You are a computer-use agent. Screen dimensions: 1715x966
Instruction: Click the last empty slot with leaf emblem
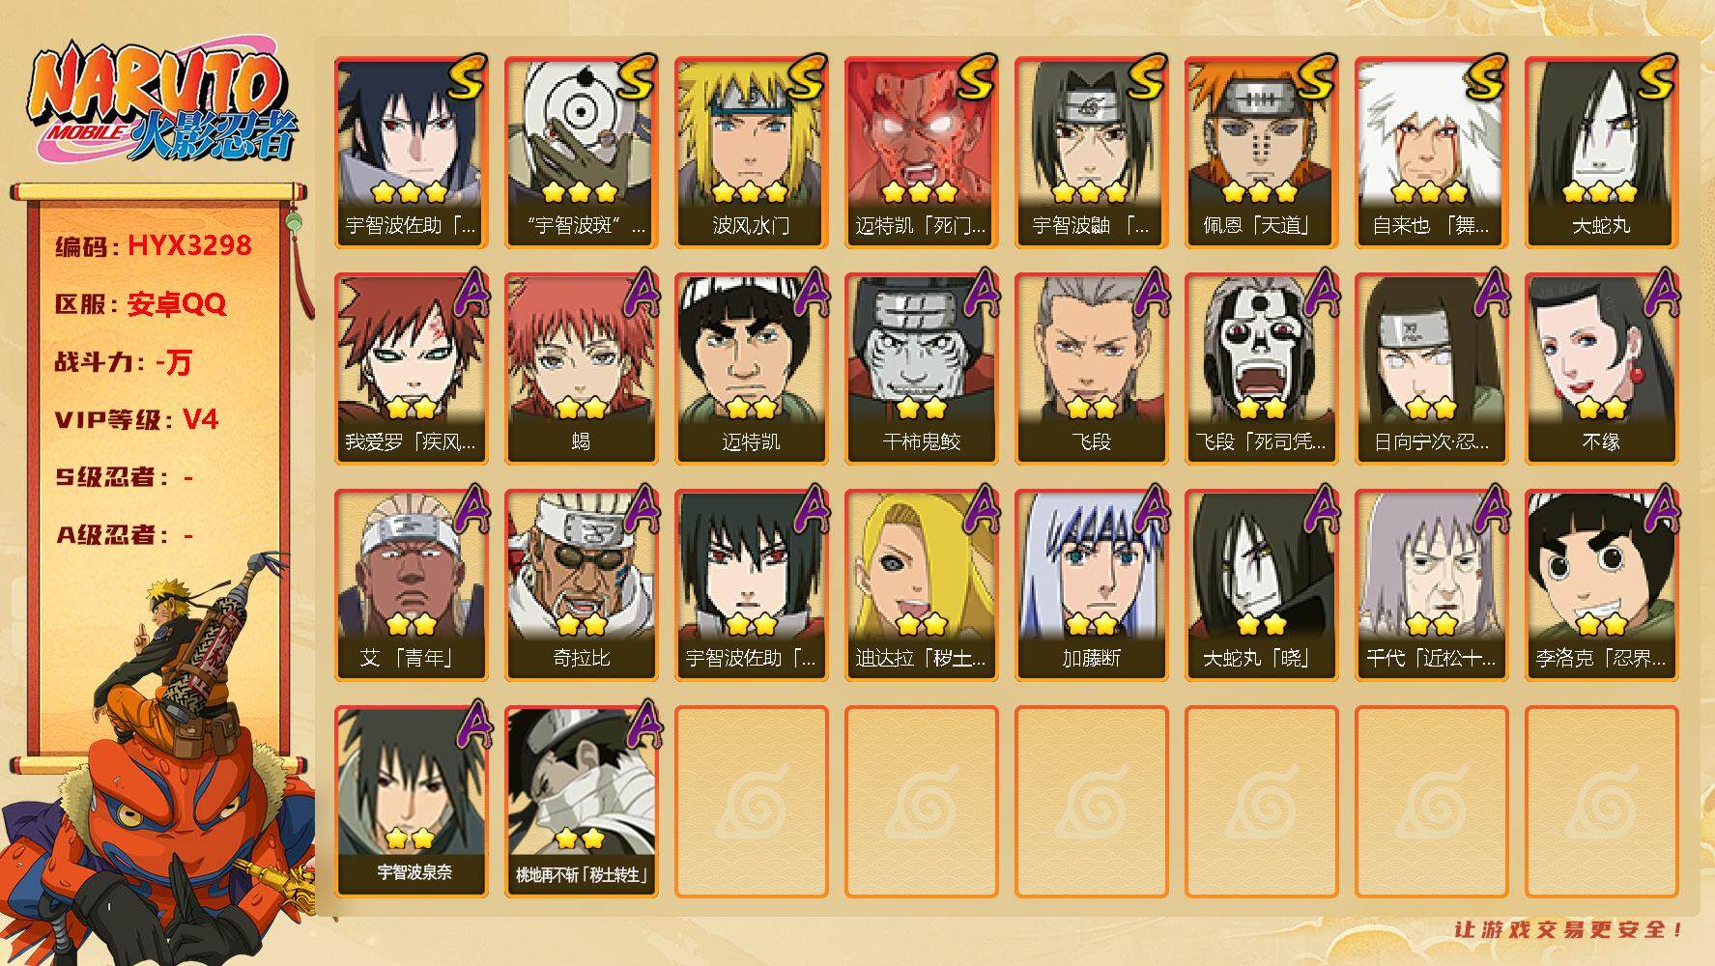[x=1601, y=802]
